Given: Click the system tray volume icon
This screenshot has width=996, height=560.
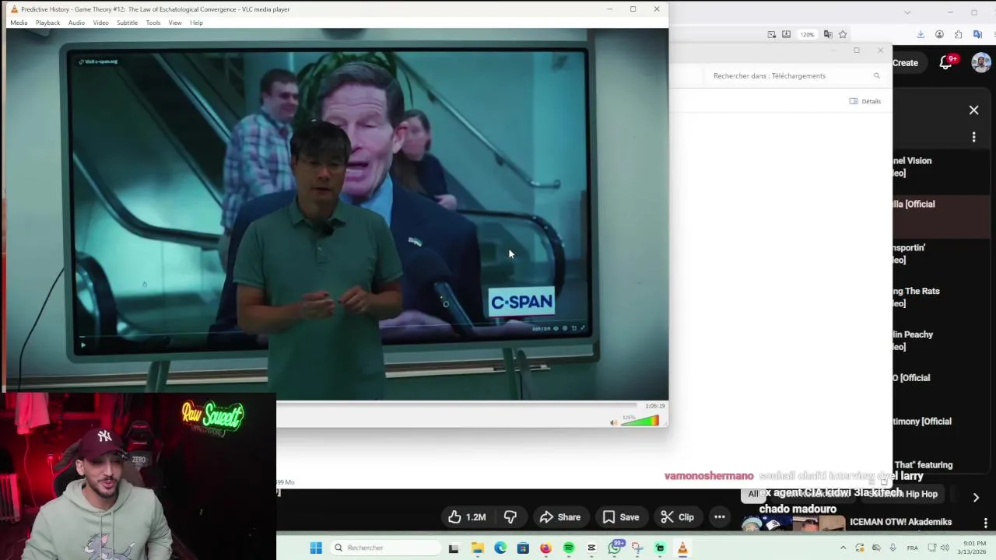Looking at the screenshot, I should 943,548.
